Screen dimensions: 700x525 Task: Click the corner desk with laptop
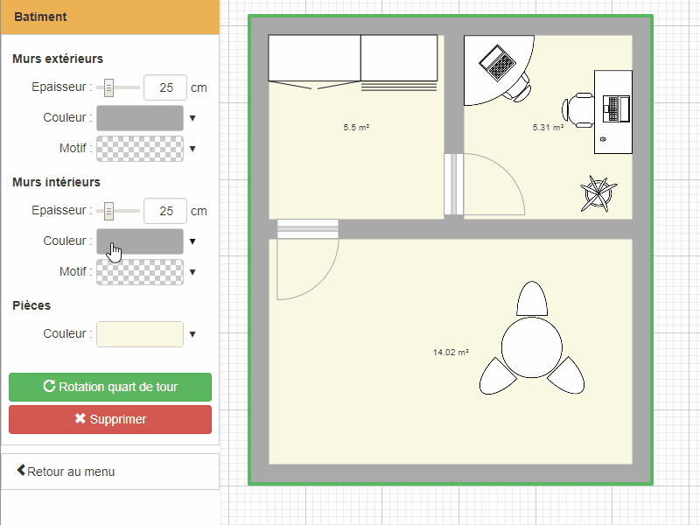click(491, 65)
